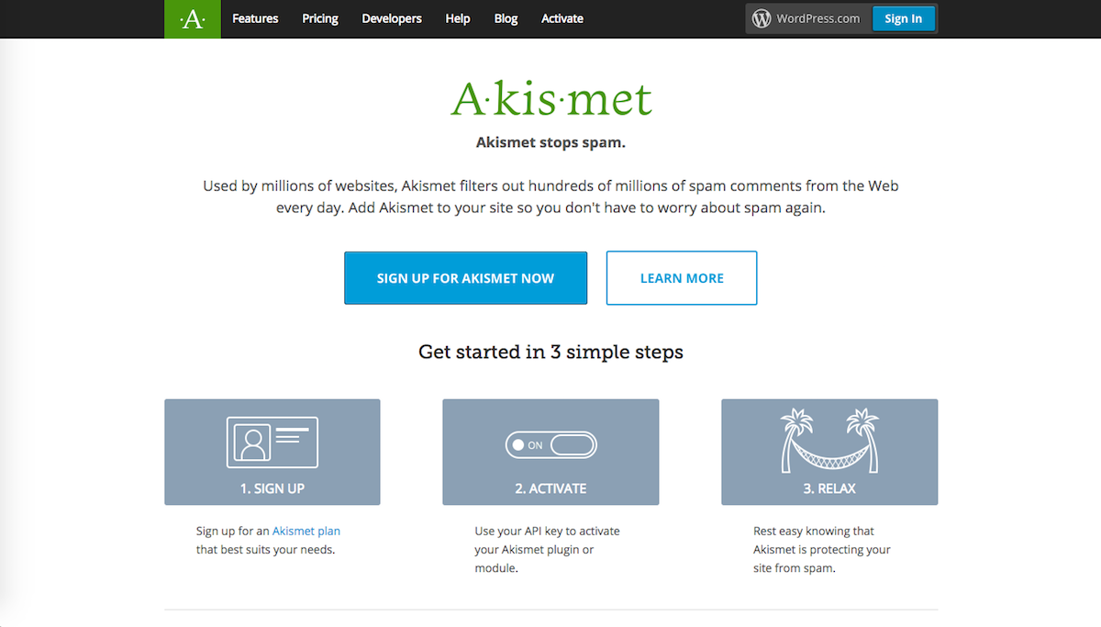This screenshot has width=1101, height=627.
Task: Click 'Use your API key to activate' text
Action: click(548, 531)
